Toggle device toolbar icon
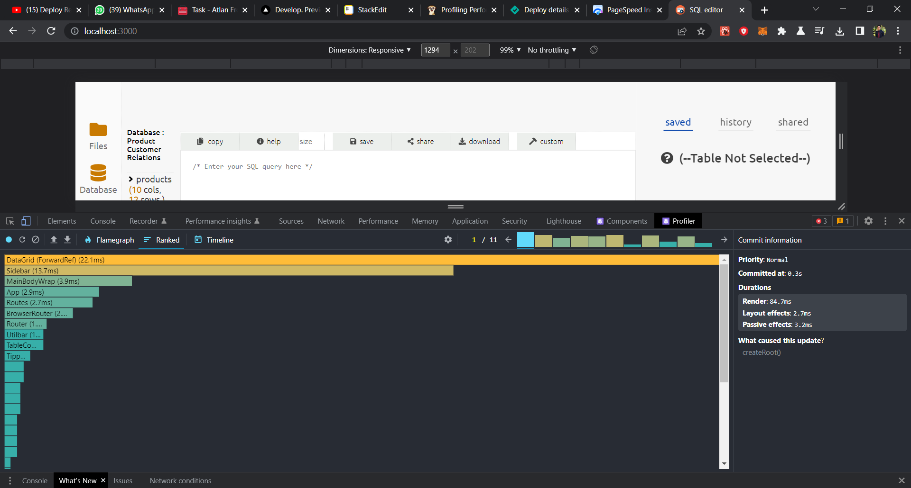The height and width of the screenshot is (488, 911). point(26,221)
